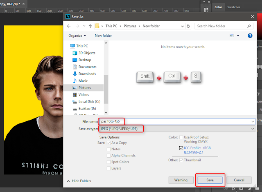This screenshot has width=262, height=192.
Task: Switch to the Color panel tab
Action: click(x=218, y=7)
